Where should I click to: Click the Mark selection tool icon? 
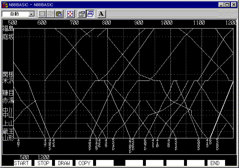tap(42, 14)
